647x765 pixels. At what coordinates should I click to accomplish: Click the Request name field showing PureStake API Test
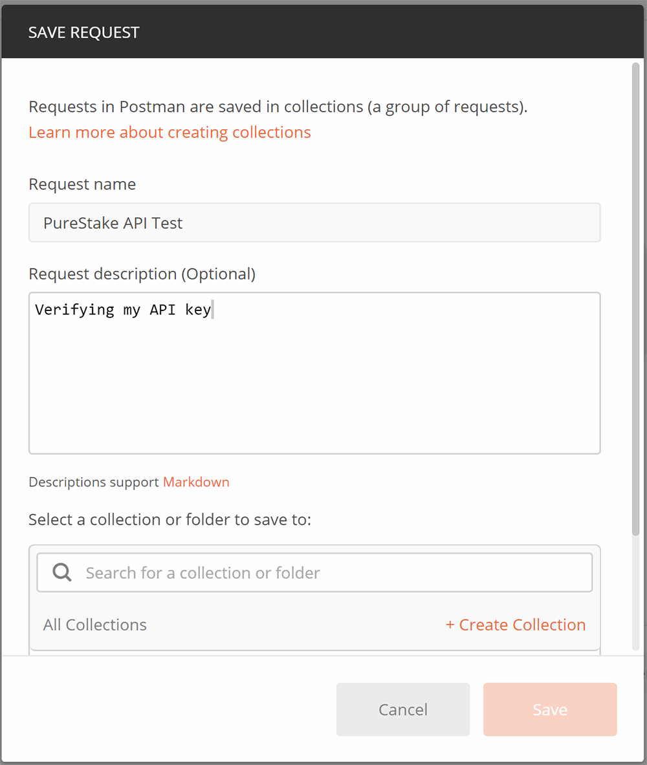point(314,222)
